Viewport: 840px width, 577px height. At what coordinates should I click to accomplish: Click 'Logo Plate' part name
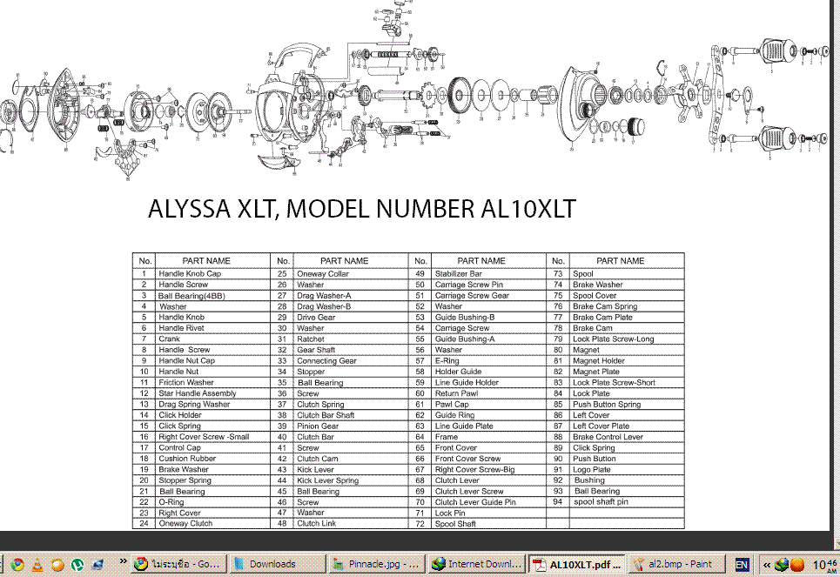point(591,469)
